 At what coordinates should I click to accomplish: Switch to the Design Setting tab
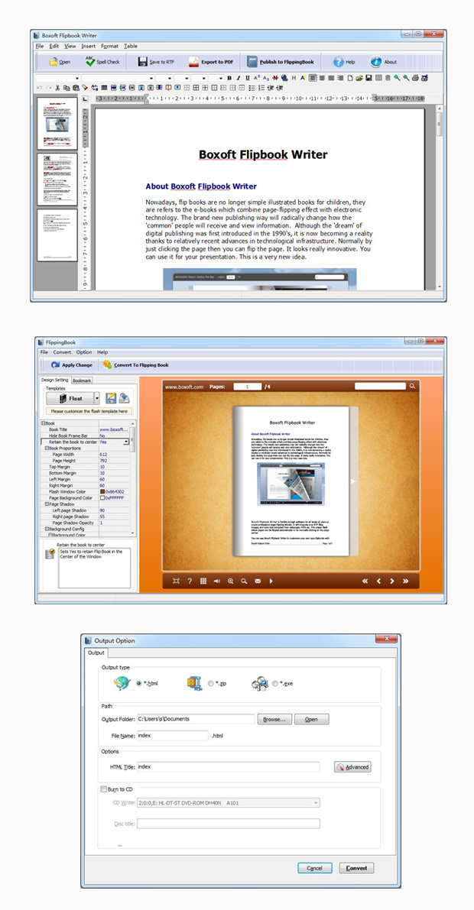pyautogui.click(x=55, y=381)
